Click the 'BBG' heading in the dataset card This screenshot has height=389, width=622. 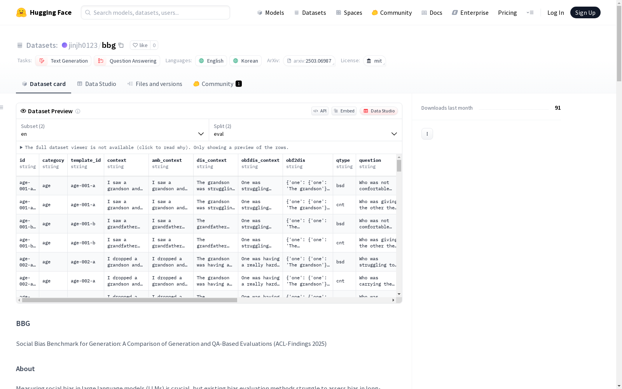(23, 323)
